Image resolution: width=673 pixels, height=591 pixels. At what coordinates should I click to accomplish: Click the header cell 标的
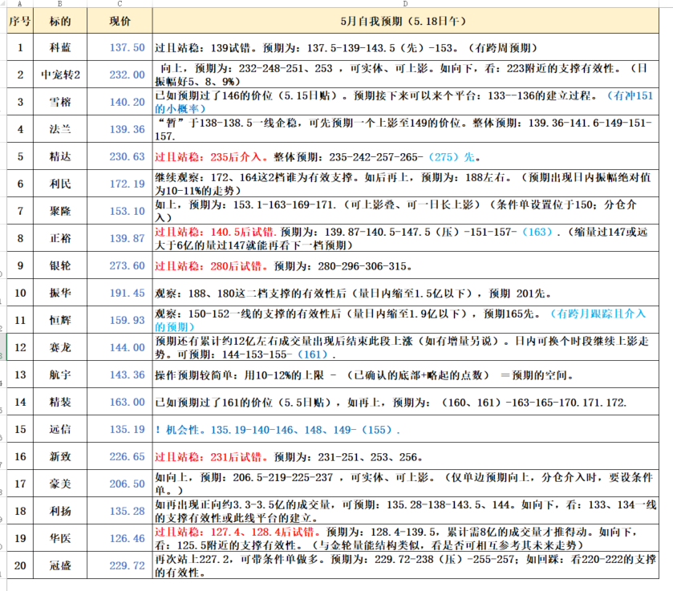60,21
